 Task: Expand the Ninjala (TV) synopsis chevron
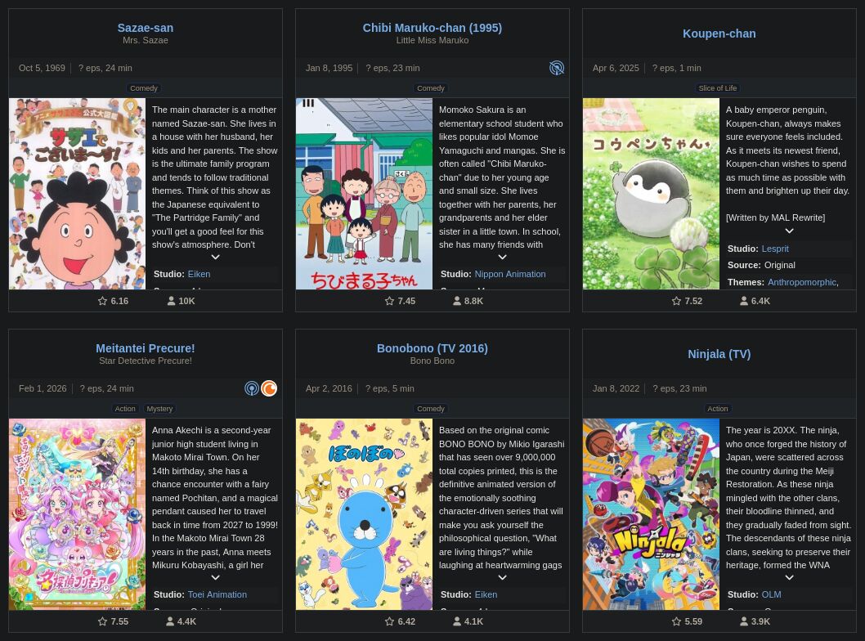pos(789,577)
